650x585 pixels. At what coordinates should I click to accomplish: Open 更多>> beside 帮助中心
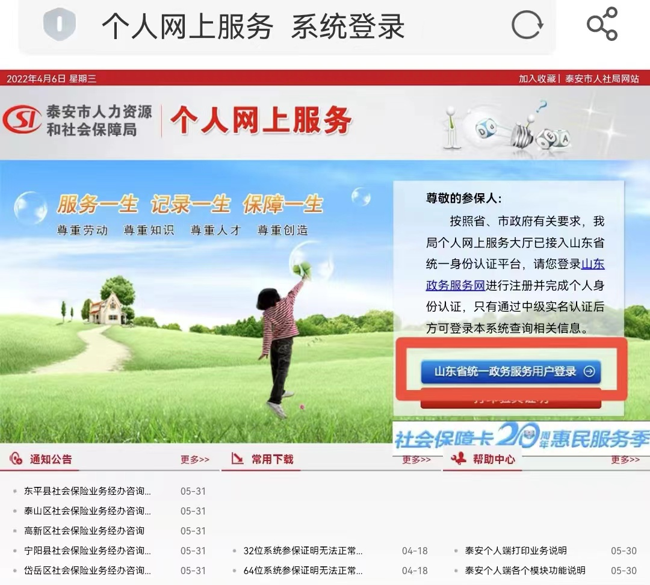[x=625, y=459]
